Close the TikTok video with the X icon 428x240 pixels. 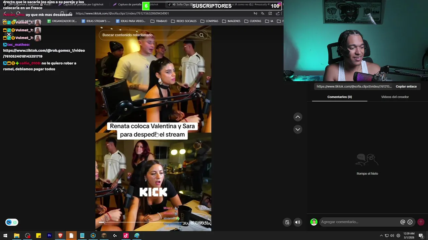[x=9, y=34]
